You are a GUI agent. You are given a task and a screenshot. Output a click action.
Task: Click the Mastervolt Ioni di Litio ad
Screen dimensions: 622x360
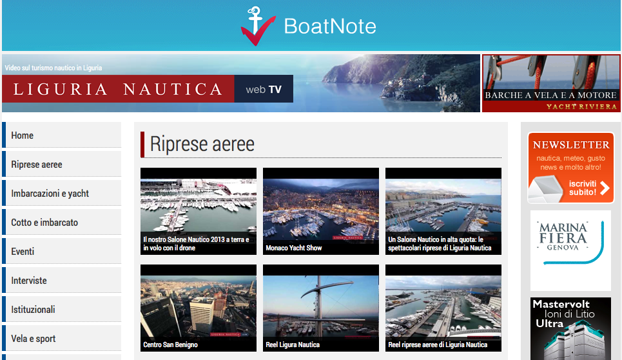point(570,328)
